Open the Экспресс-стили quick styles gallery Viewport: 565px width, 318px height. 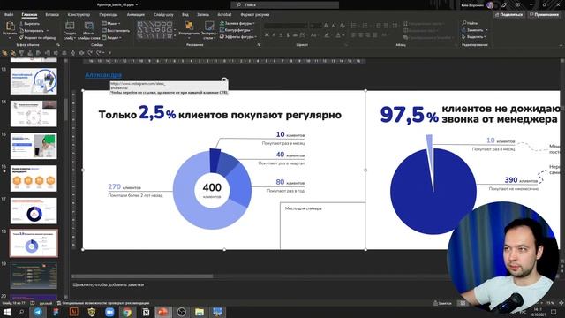(209, 29)
